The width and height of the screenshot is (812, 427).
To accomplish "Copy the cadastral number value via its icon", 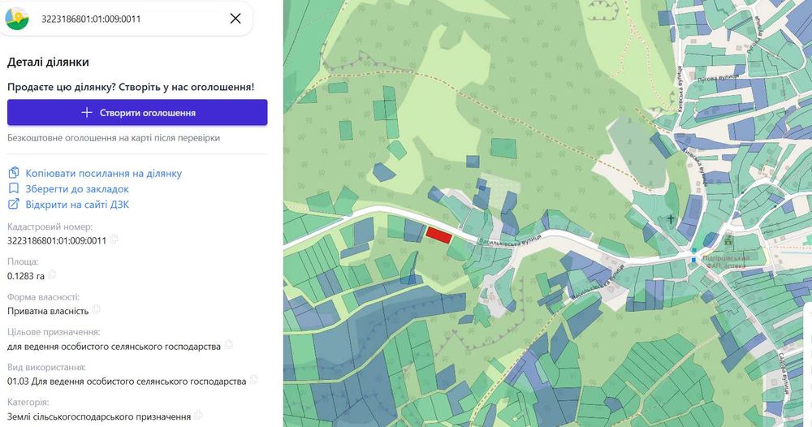I will pos(114,239).
